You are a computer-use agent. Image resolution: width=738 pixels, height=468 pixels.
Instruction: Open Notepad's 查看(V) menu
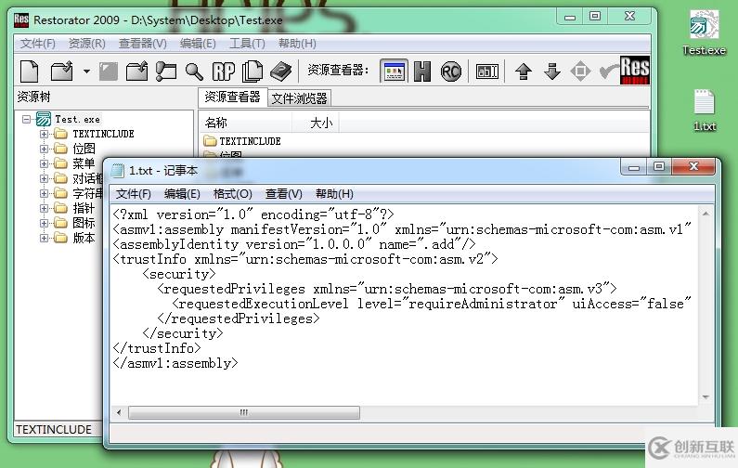point(283,194)
